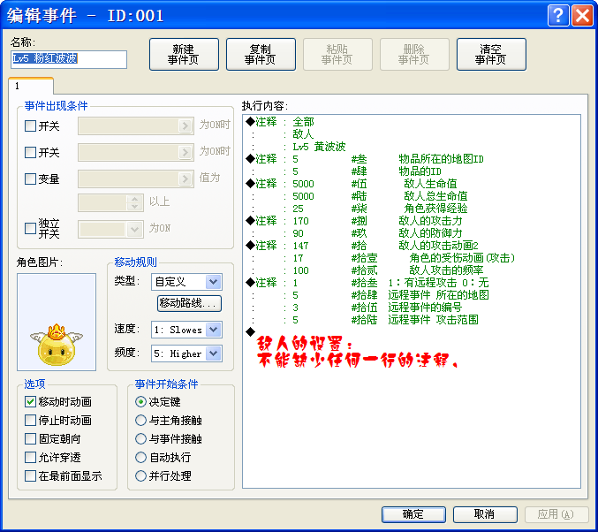The width and height of the screenshot is (598, 532).
Task: Select the line 25 角色获得经验
Action: click(x=412, y=209)
